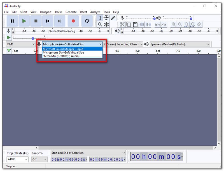The height and width of the screenshot is (171, 224).
Task: Adjust the playback volume slider handle
Action: pos(191,19)
